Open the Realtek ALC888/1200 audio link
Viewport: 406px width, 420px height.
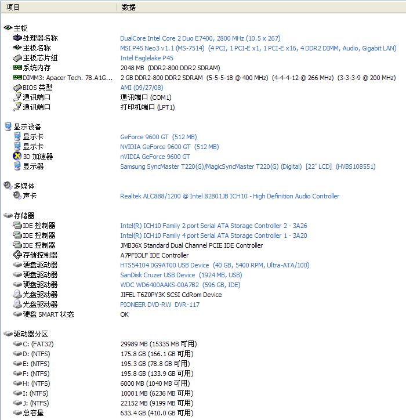(x=230, y=196)
